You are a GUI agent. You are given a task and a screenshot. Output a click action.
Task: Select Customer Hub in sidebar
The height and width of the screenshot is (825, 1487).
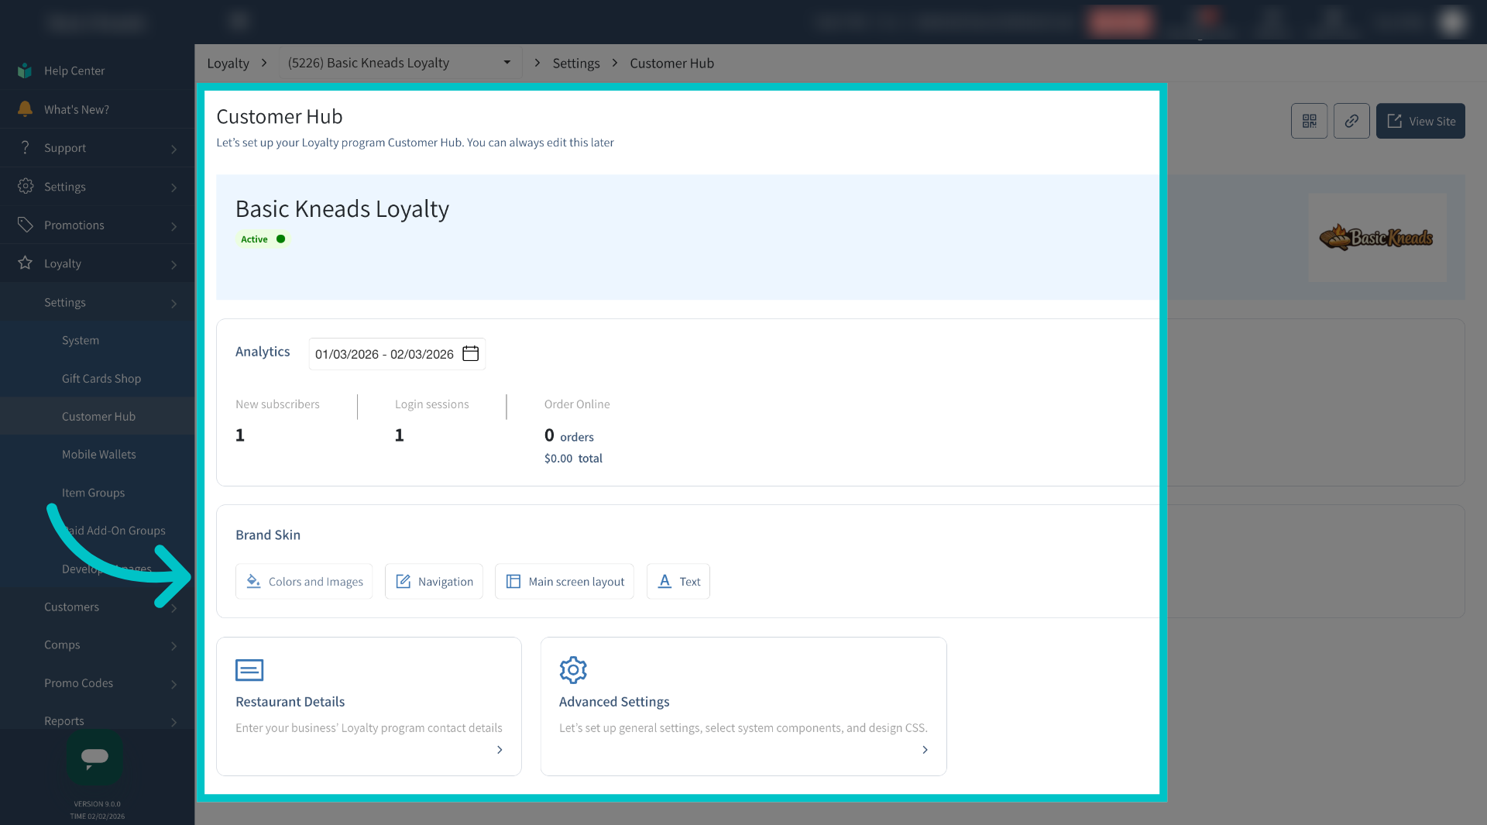point(97,416)
